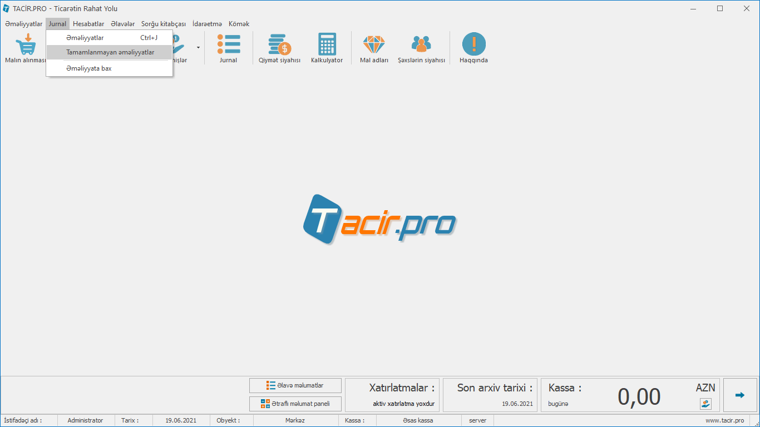Image resolution: width=760 pixels, height=427 pixels.
Task: Open the Sorğu kitabçası menu
Action: click(x=163, y=24)
